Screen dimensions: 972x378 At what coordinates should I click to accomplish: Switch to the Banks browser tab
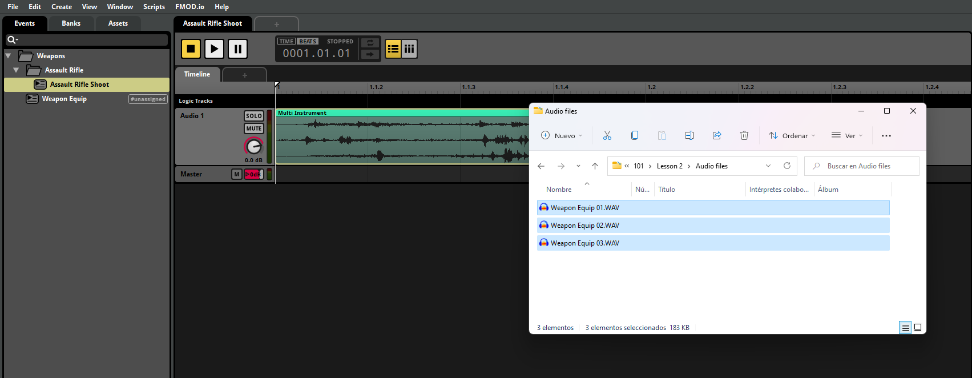tap(71, 23)
